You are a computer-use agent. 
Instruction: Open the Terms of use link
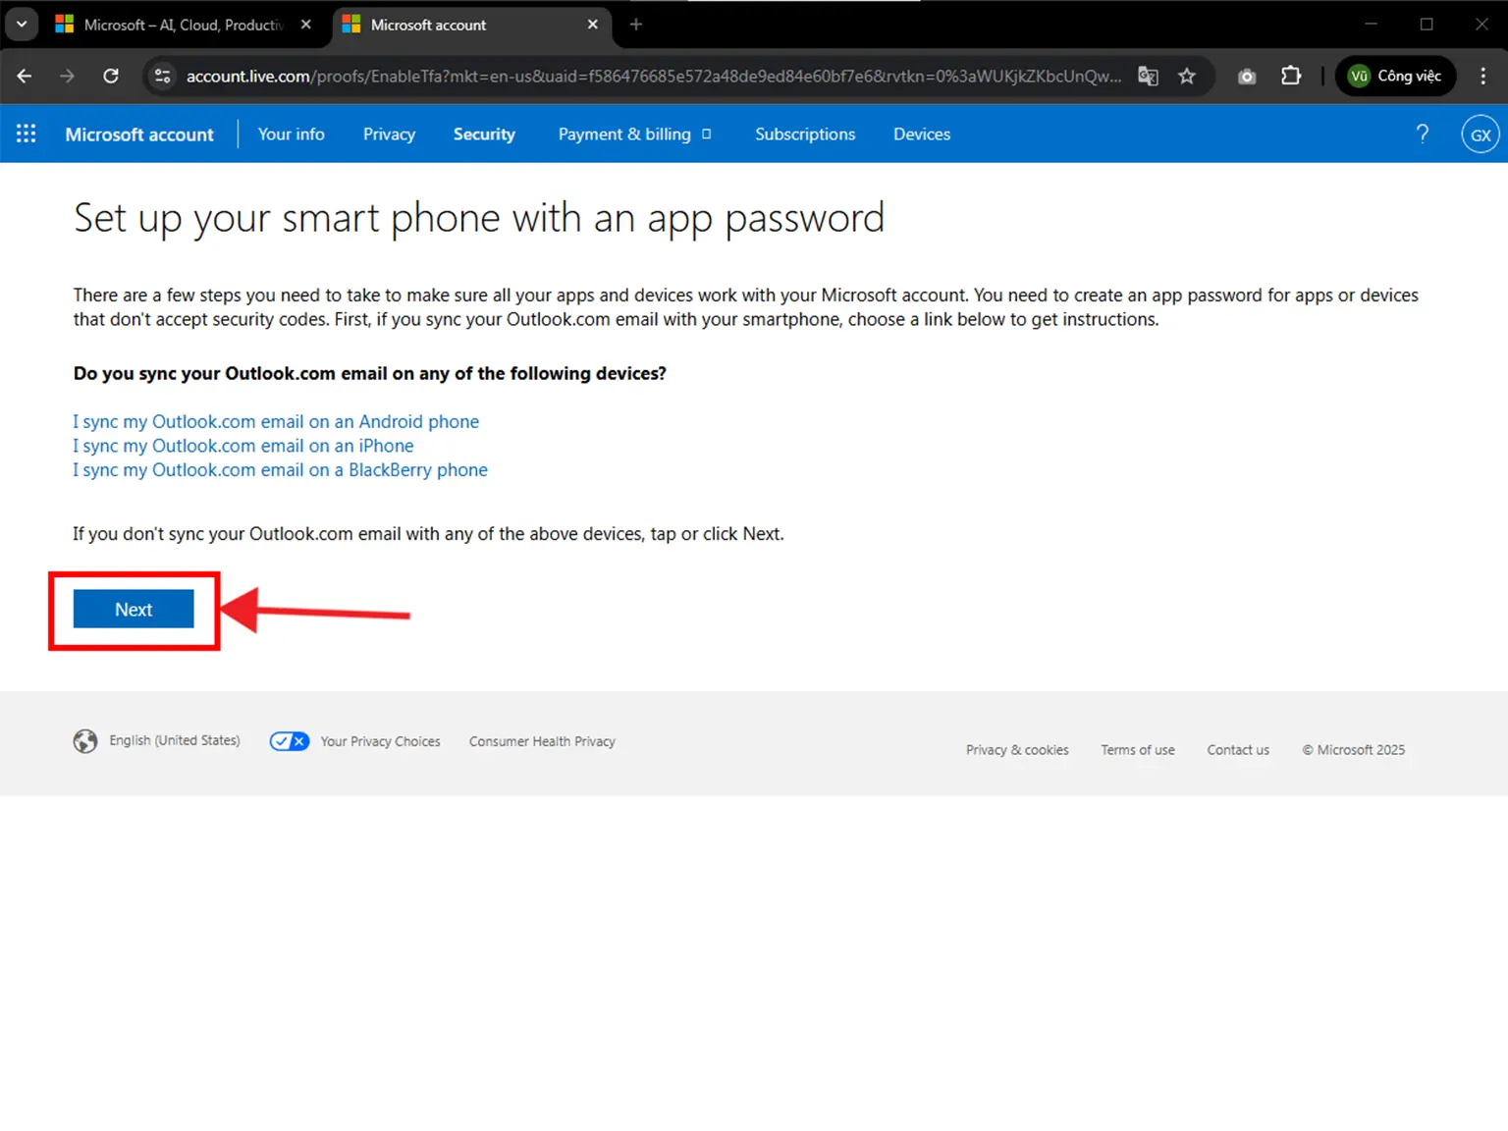1137,749
